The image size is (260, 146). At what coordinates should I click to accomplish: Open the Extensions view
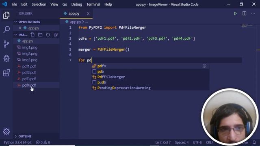6,73
